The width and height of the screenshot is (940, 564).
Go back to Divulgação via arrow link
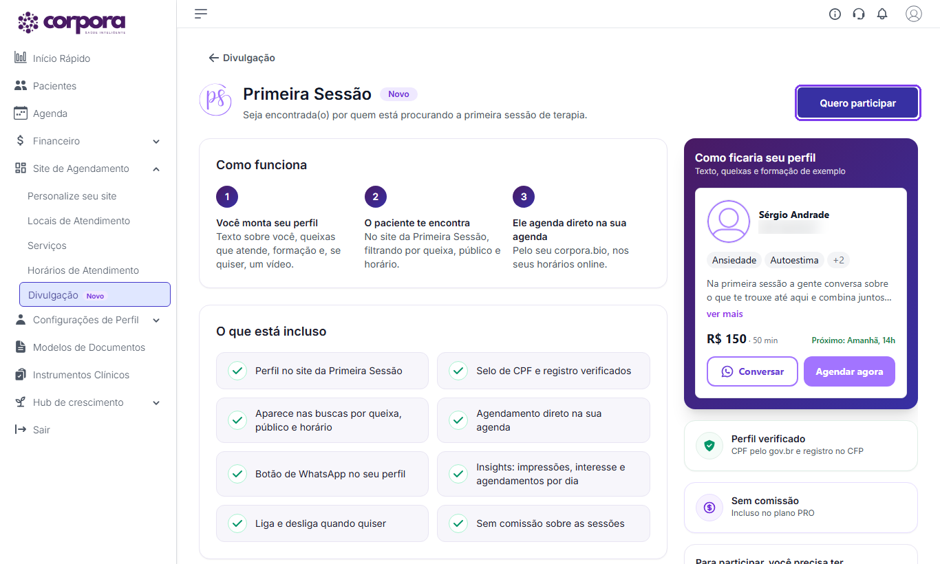[242, 58]
